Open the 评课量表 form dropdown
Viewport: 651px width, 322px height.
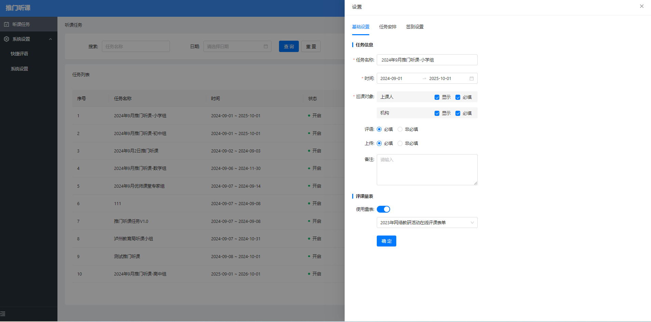pos(427,223)
